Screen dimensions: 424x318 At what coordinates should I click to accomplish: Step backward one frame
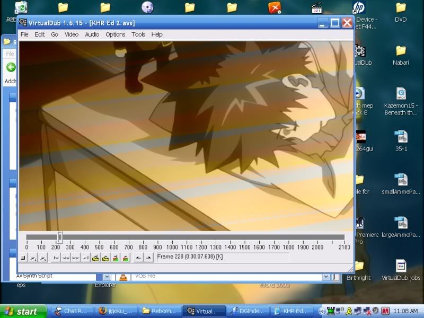tap(66, 258)
